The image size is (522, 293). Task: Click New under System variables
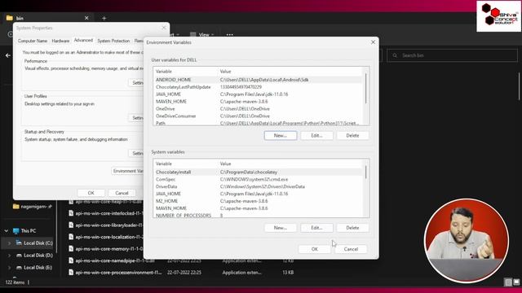pyautogui.click(x=281, y=228)
